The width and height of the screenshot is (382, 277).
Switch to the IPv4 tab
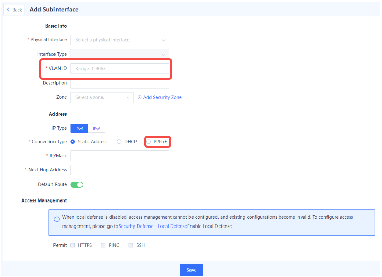(79, 129)
